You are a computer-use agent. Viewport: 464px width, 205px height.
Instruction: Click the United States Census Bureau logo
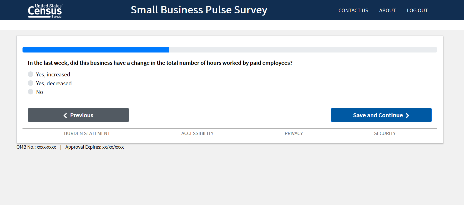click(45, 11)
